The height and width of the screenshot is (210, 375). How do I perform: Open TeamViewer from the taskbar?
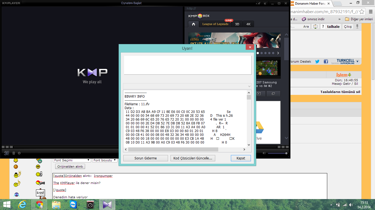(74, 205)
